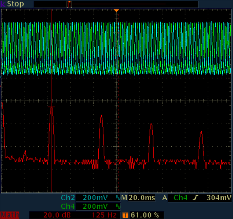Click the Ch4 bandwidth limit icon

(118, 207)
